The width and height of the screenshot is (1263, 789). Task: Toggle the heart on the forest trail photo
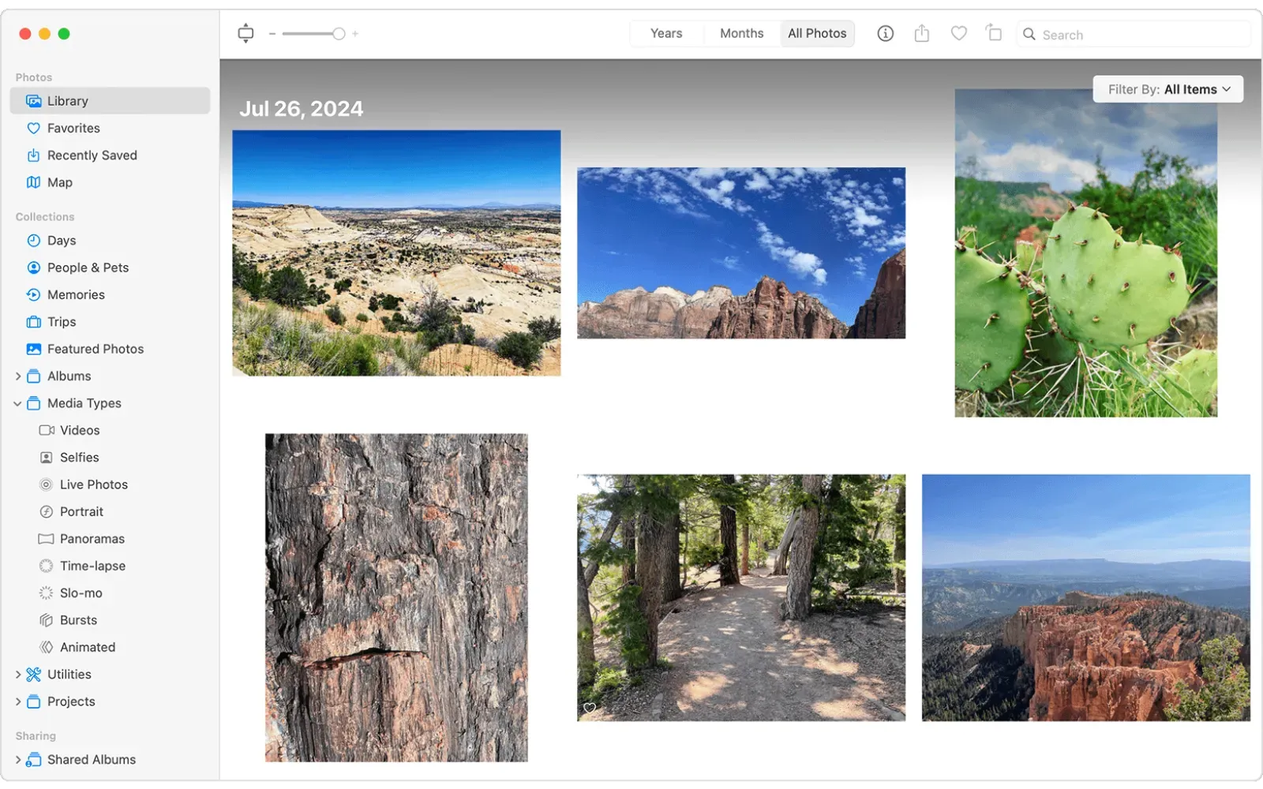click(x=590, y=708)
